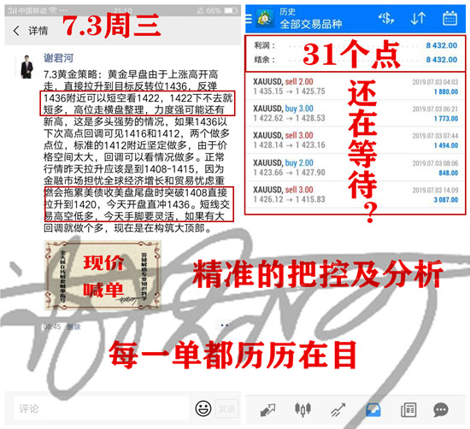Open the XAUUSD sell 2.00 trade row
This screenshot has height=429, width=470.
(355, 86)
